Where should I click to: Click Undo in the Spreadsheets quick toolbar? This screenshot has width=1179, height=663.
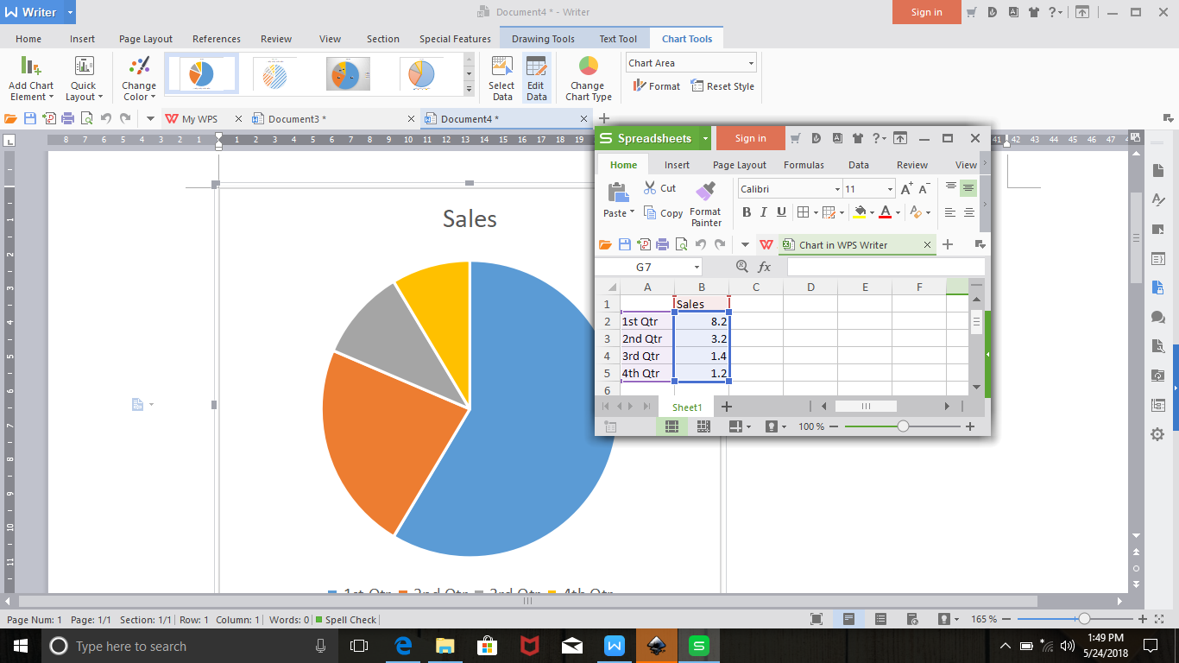click(x=701, y=244)
